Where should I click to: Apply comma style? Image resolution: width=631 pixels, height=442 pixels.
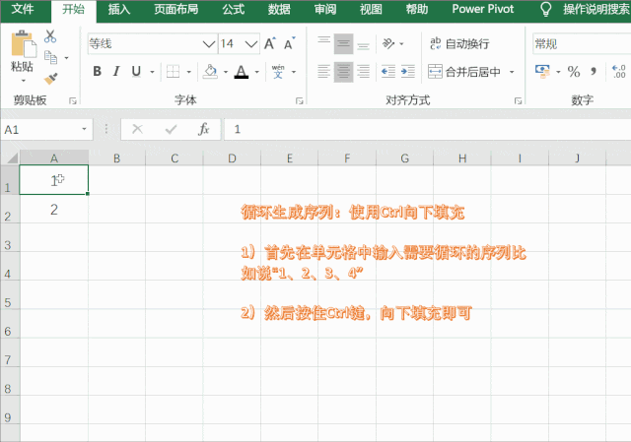594,72
